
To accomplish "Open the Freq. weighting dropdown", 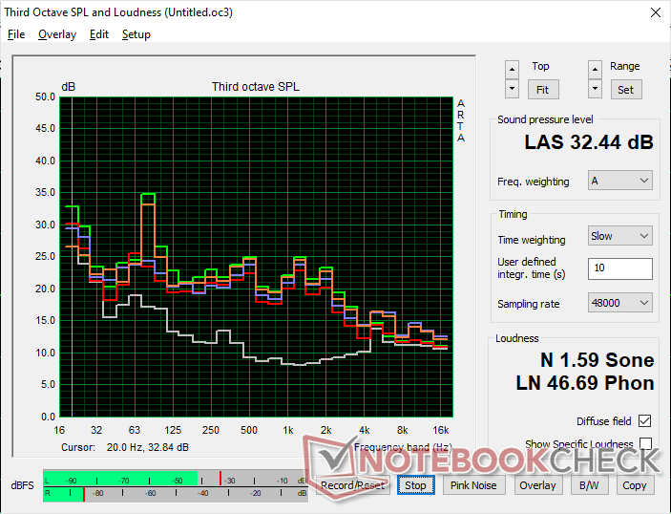I will pyautogui.click(x=619, y=181).
